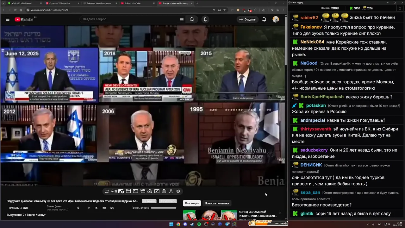405x228 pixels.
Task: Switch to the Telegram: View @ross_name tab
Action: pos(100,3)
